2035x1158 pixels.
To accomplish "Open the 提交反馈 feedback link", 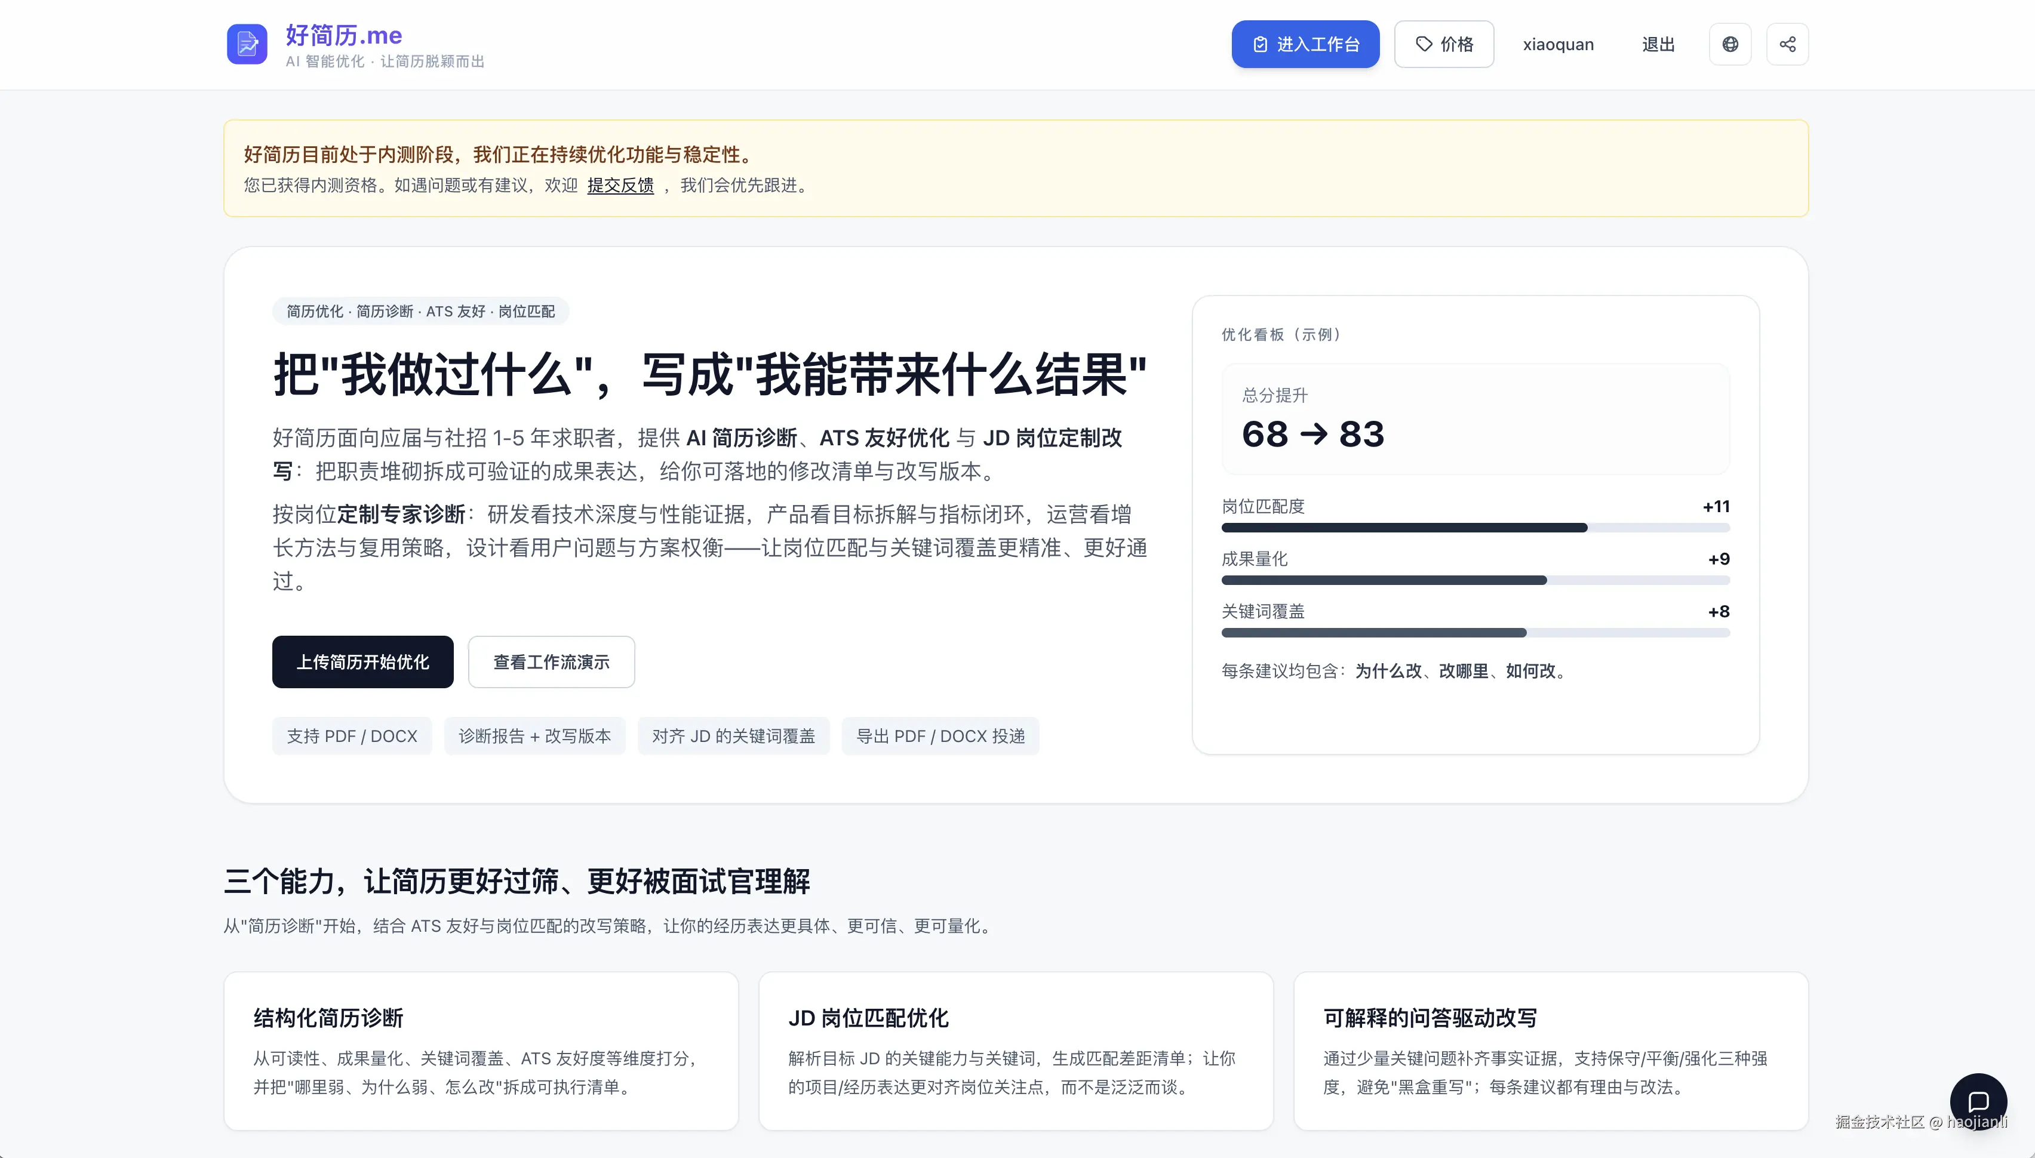I will coord(620,185).
